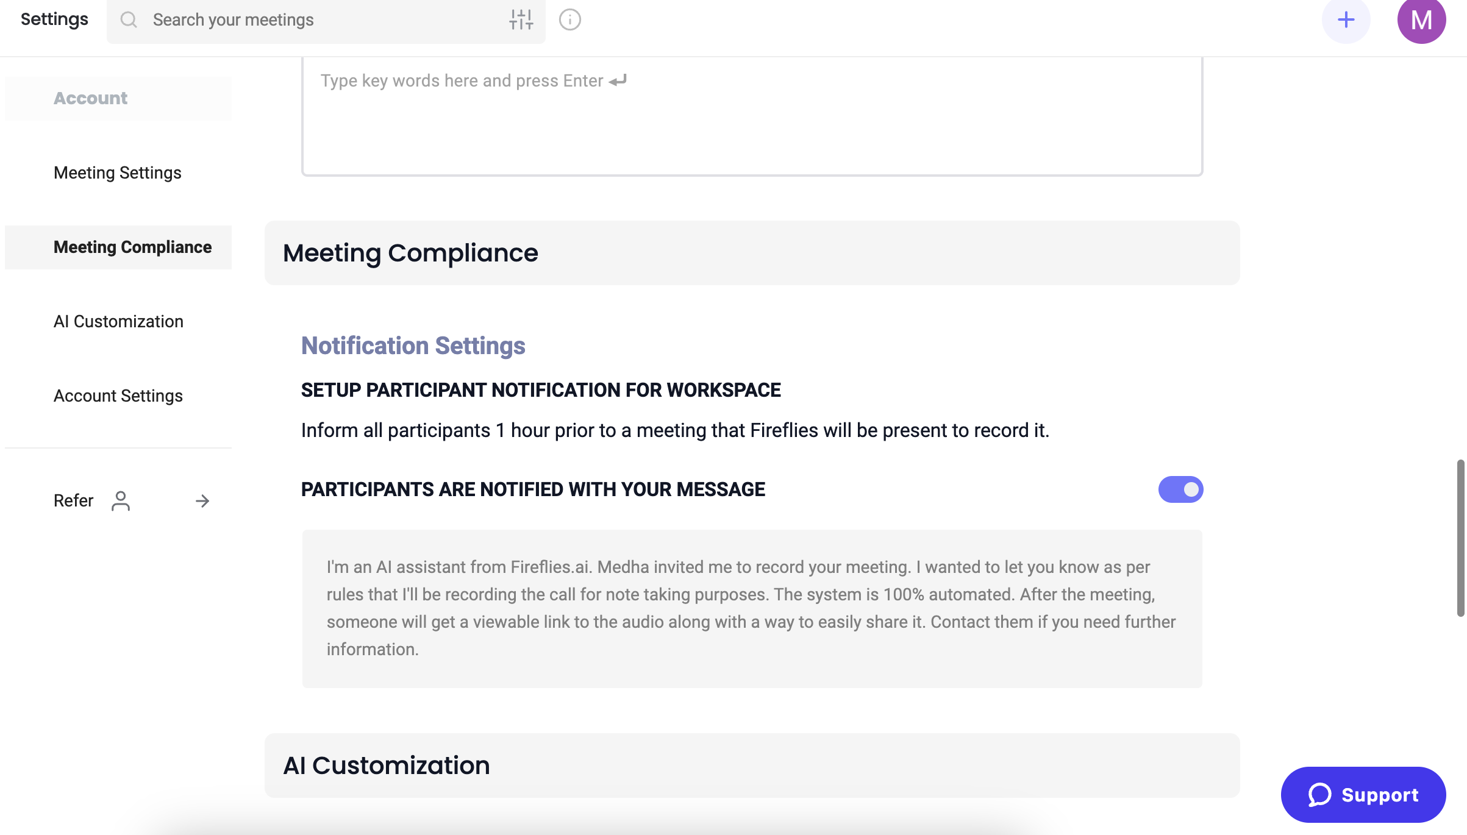Viewport: 1467px width, 835px height.
Task: Select Meeting Settings in the sidebar
Action: pos(116,173)
